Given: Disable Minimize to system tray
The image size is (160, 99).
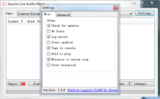Looking at the screenshot, I should [x=49, y=60].
